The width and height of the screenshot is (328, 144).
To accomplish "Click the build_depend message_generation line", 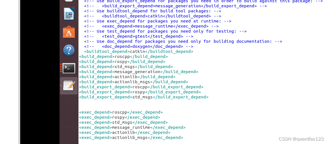I will pos(139,72).
